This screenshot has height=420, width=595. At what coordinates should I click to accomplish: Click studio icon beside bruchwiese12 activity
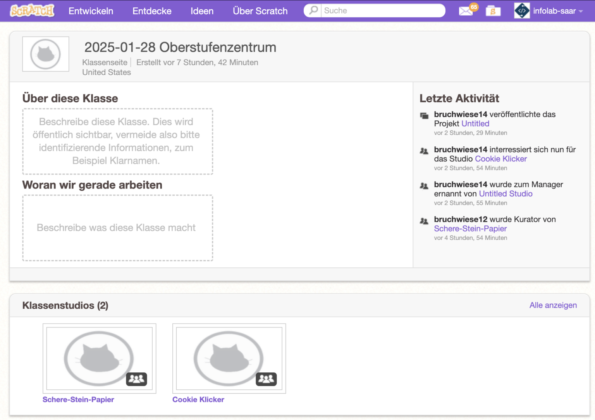click(x=425, y=221)
